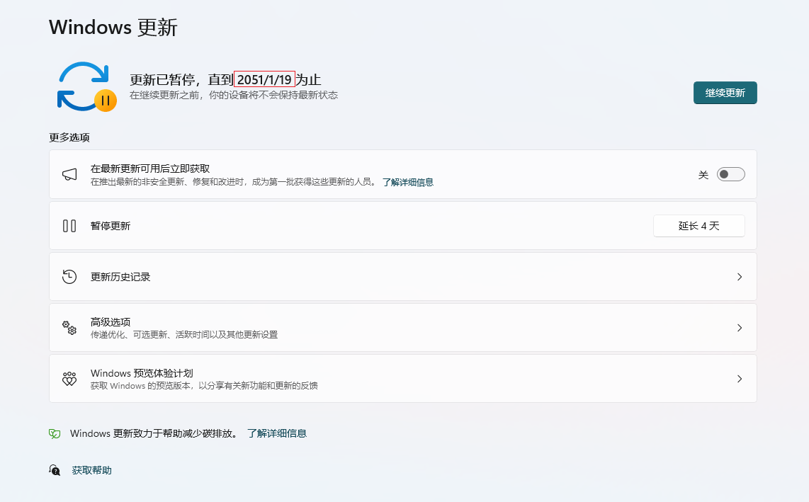
Task: Select the 高级选项 label
Action: pos(111,322)
